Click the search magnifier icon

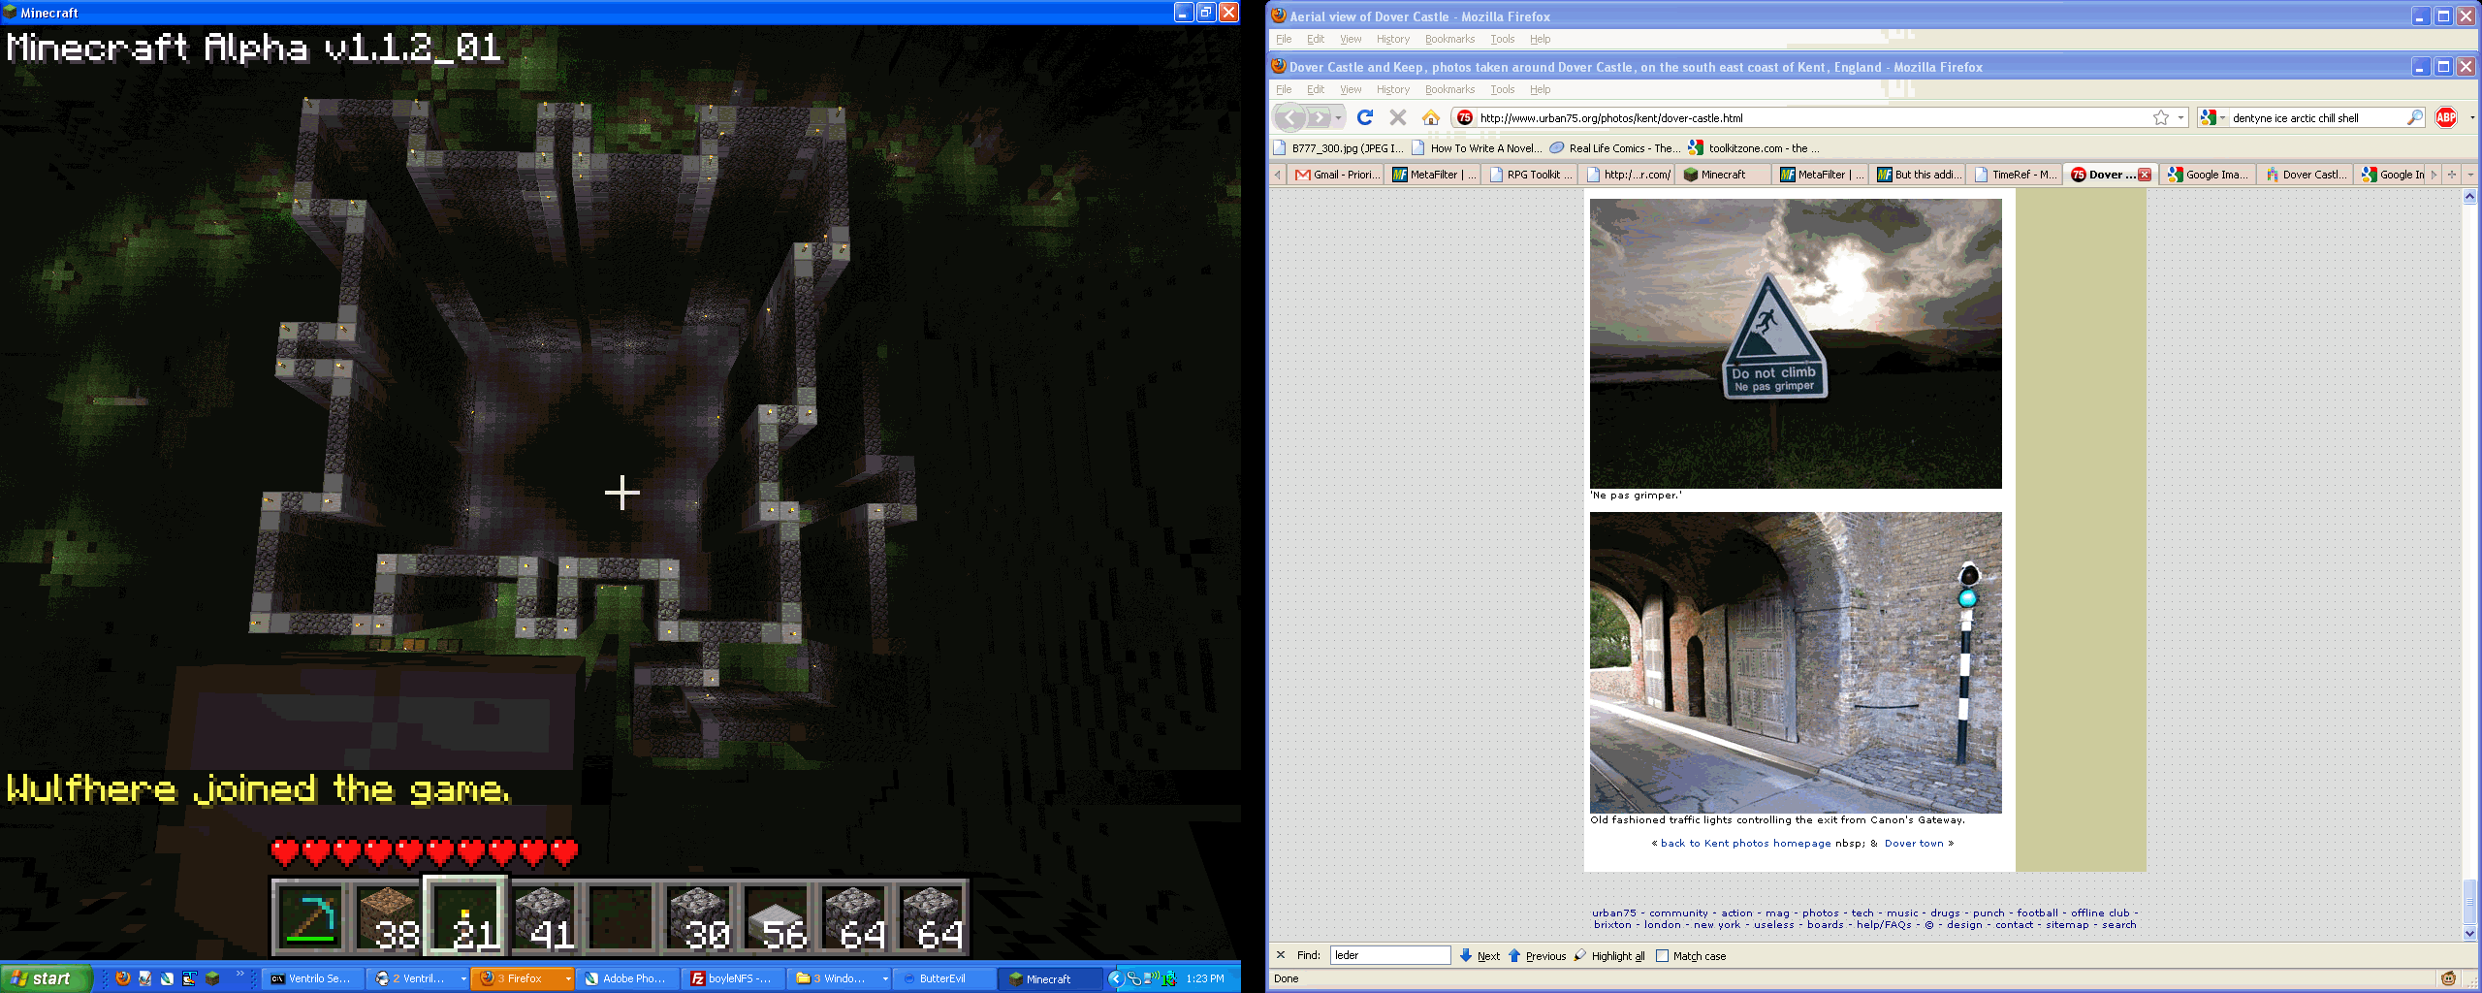click(2414, 117)
